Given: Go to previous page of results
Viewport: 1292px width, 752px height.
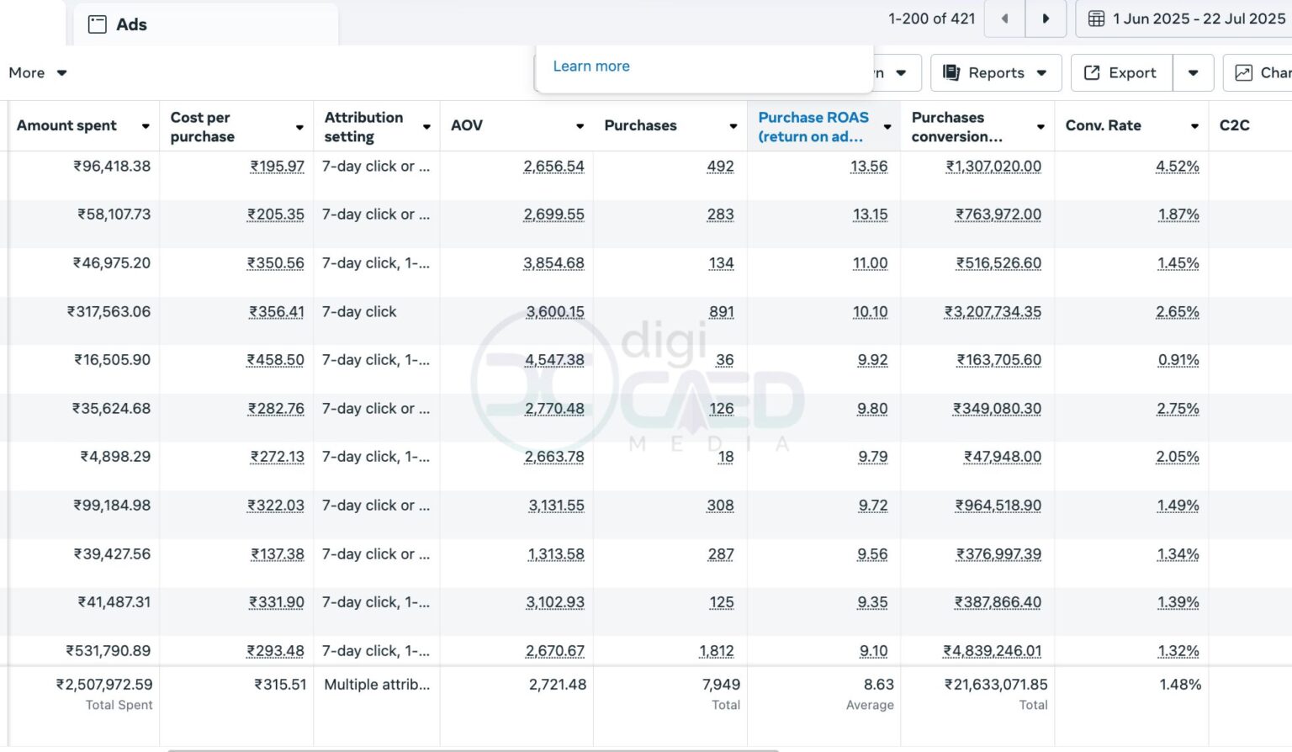Looking at the screenshot, I should click(1004, 19).
